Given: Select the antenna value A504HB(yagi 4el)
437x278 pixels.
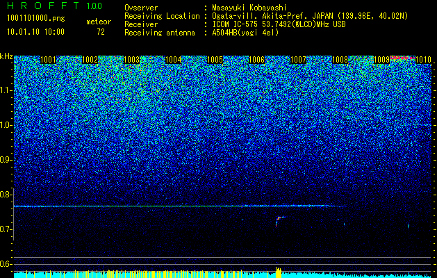Looking at the screenshot, I should 245,33.
